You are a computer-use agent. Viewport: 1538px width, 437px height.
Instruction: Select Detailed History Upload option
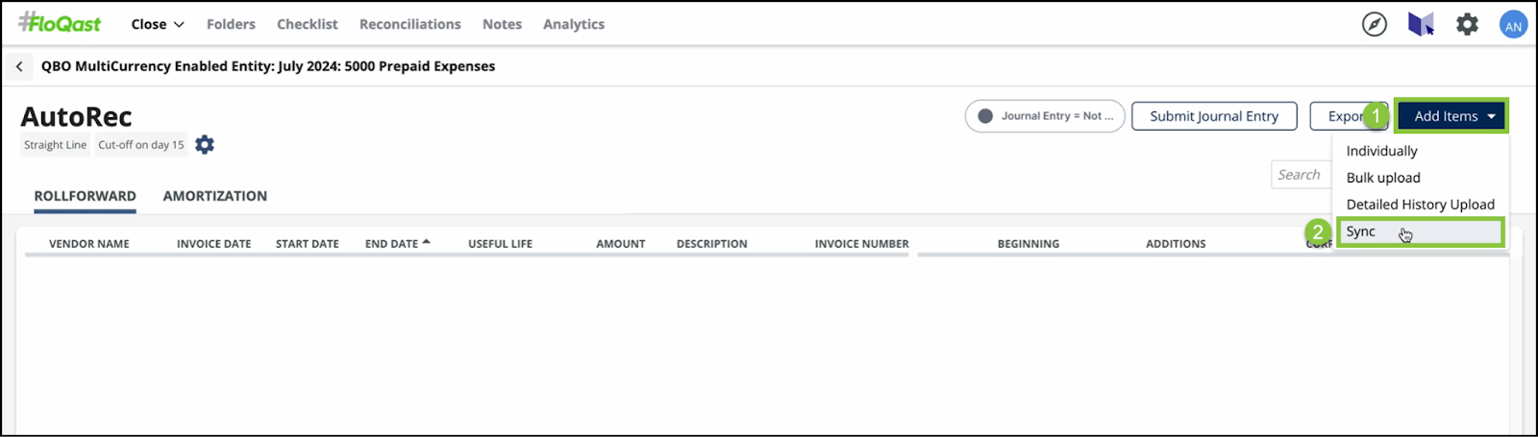pos(1421,205)
